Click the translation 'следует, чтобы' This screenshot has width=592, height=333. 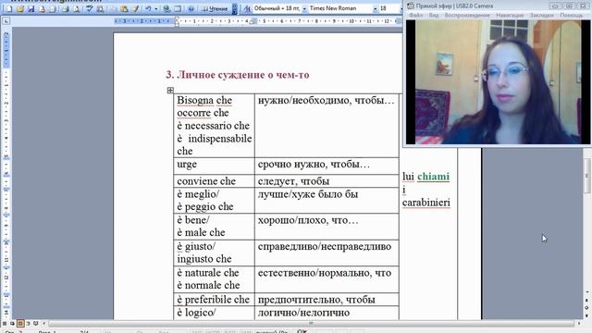[294, 181]
